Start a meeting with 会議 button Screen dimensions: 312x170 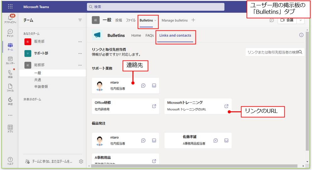287,20
